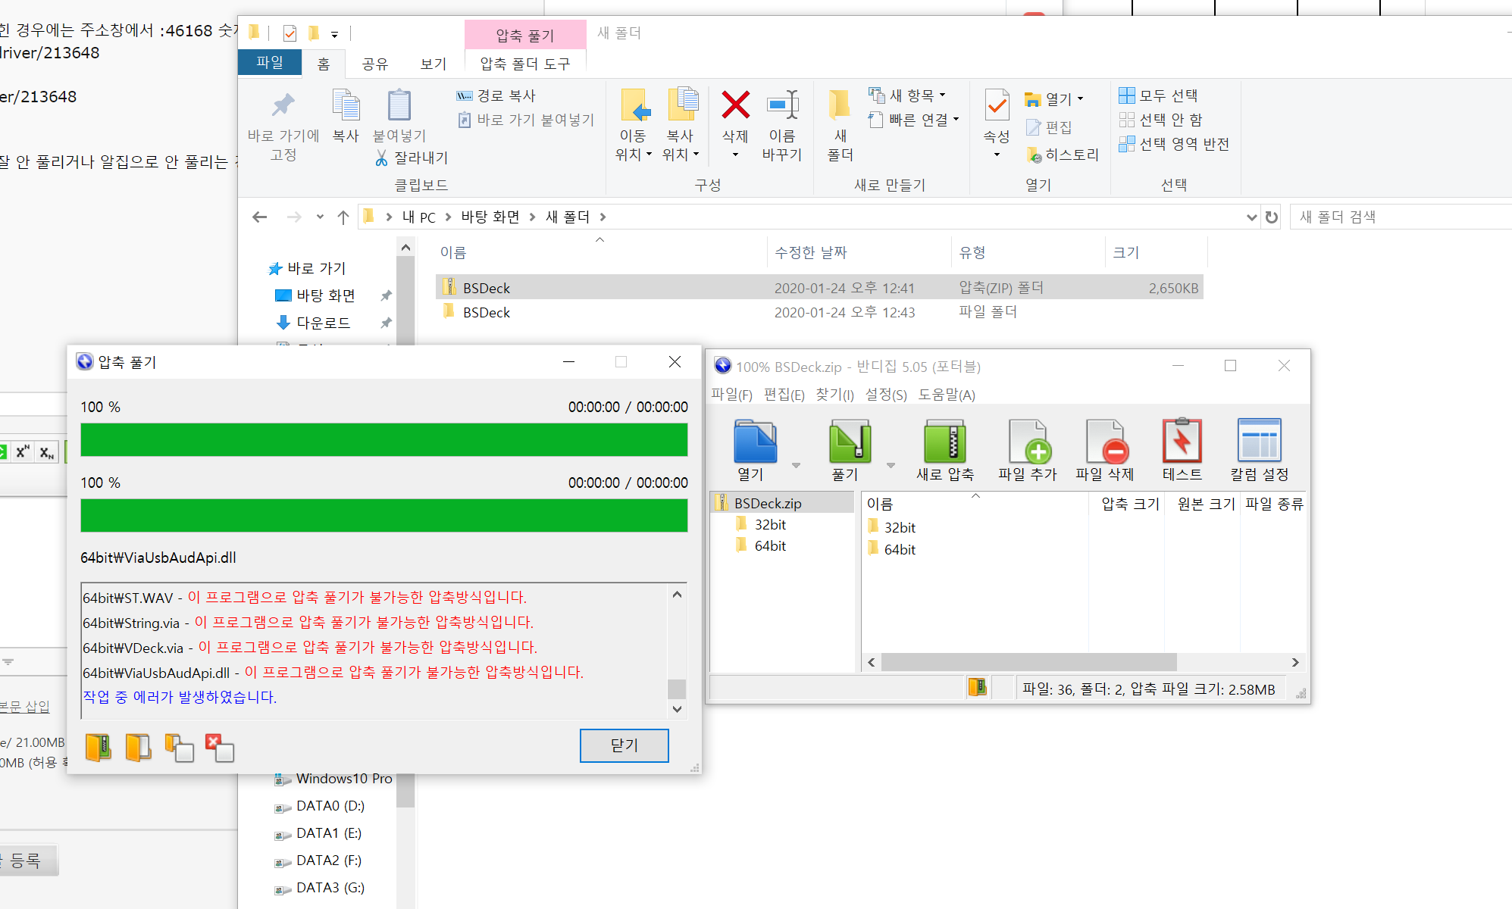Open the 파일 tab in Explorer
Image resolution: width=1512 pixels, height=909 pixels.
pyautogui.click(x=270, y=63)
